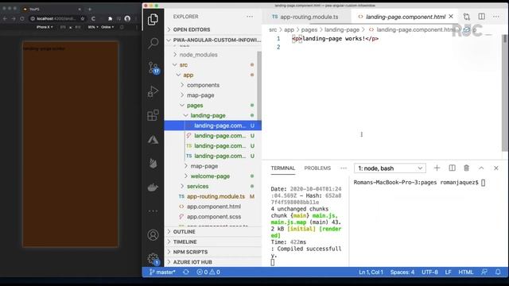
Task: Switch to app-routing.module.ts editor tab
Action: (x=305, y=17)
